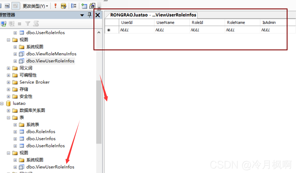Click the NULL cell under UserId
296x173 pixels.
pos(136,30)
